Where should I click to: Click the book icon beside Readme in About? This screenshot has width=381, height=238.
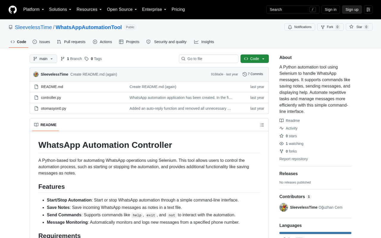coord(282,121)
